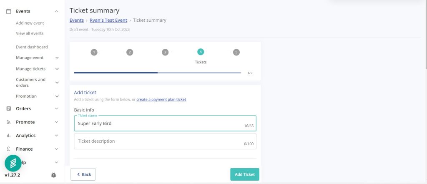
Task: Collapse the Events sidebar section
Action: click(56, 12)
